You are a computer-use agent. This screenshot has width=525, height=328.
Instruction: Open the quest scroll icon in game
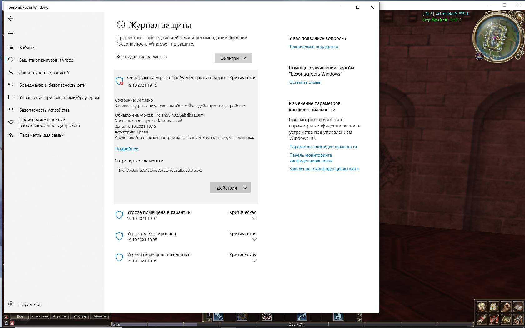(x=482, y=319)
